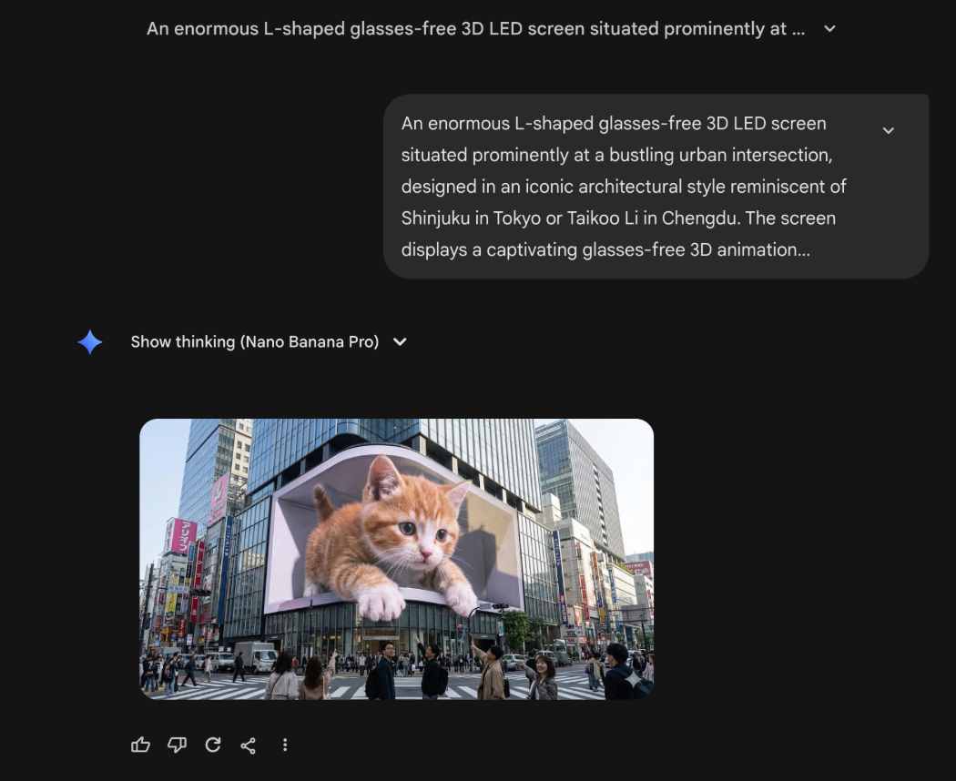Click the conversation title text
956x781 pixels.
[x=475, y=29]
